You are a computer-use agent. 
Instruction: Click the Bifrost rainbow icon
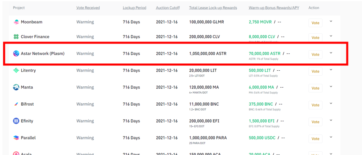[x=16, y=104]
